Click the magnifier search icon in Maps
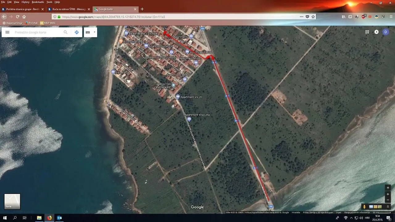Image resolution: width=395 pixels, height=222 pixels. 65,32
